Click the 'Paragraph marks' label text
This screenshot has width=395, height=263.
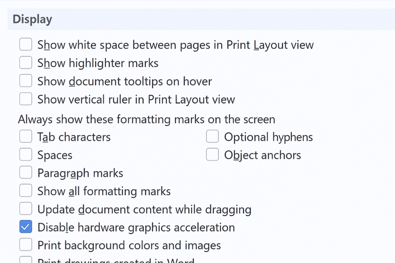(x=80, y=173)
